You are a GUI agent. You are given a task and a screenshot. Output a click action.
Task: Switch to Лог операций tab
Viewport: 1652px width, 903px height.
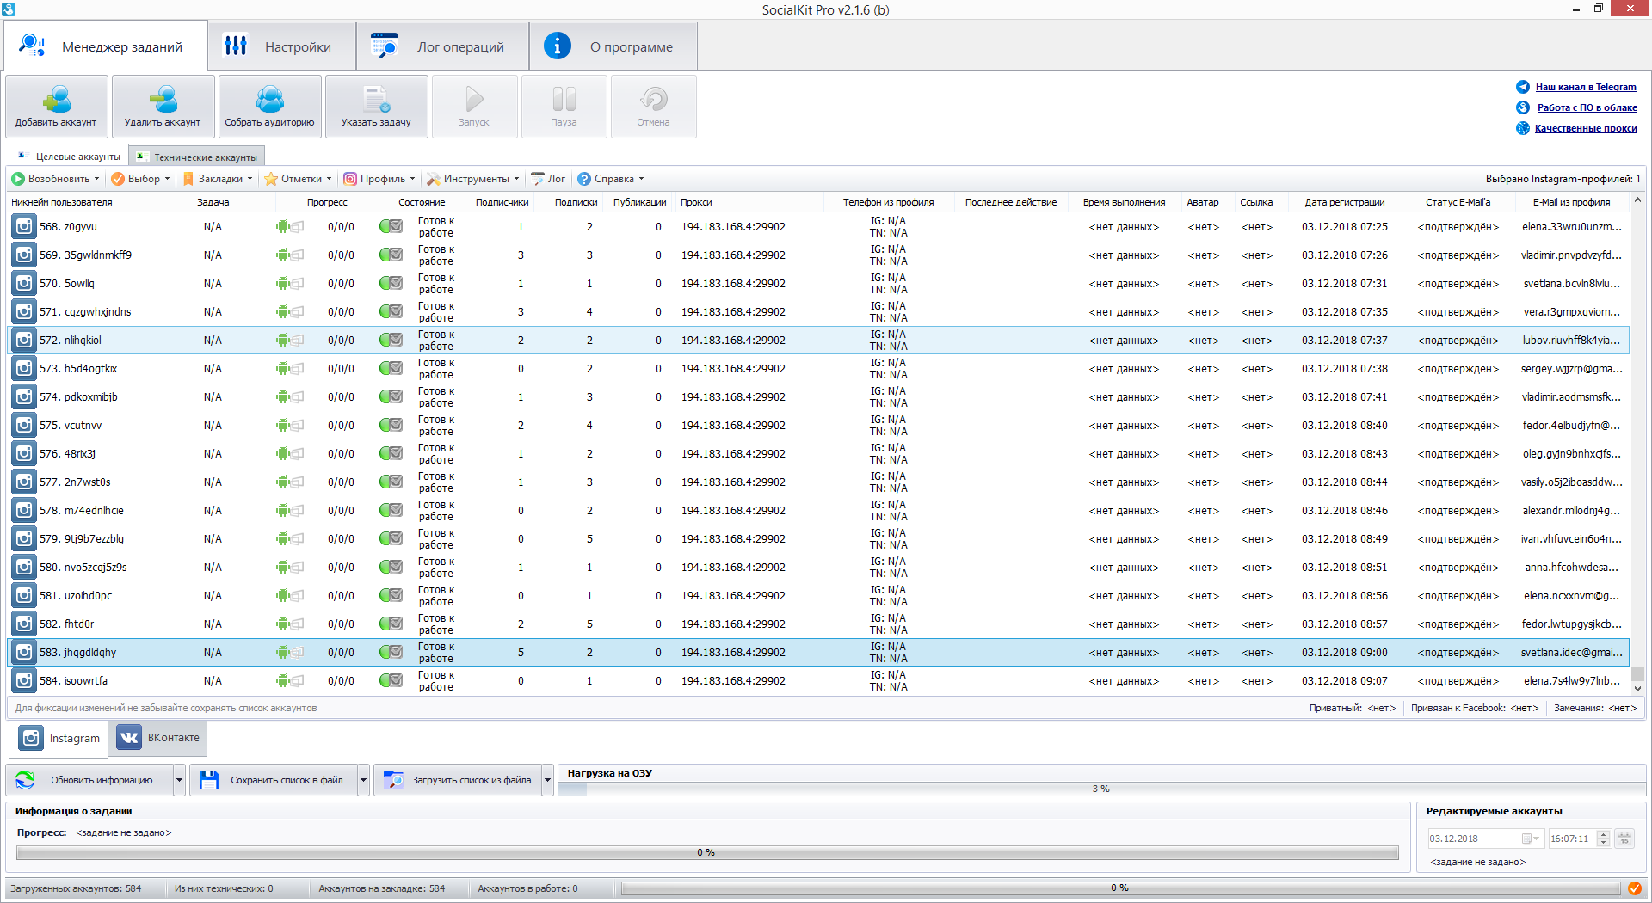click(442, 46)
